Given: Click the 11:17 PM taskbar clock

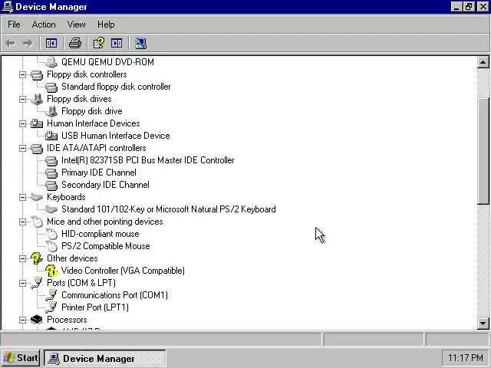Looking at the screenshot, I should tap(466, 358).
